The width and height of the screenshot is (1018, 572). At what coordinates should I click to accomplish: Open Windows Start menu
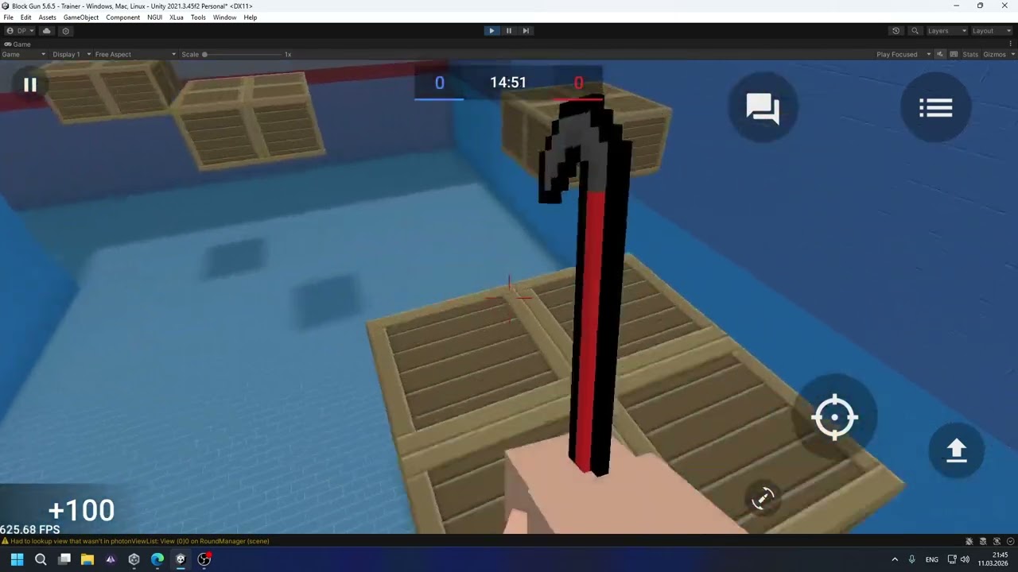(x=17, y=559)
